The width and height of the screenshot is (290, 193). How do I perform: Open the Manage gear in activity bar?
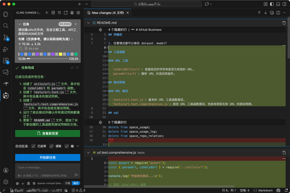click(6, 182)
